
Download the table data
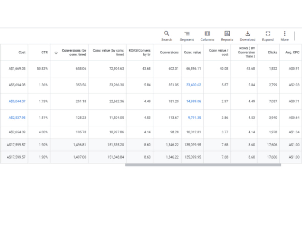pos(248,36)
